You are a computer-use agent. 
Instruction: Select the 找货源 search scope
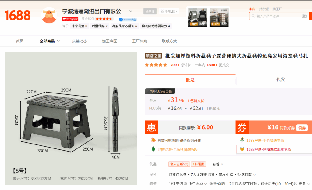(x=264, y=9)
